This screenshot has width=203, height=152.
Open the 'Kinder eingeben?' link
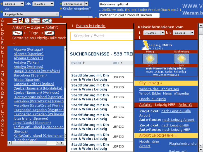[82, 9]
